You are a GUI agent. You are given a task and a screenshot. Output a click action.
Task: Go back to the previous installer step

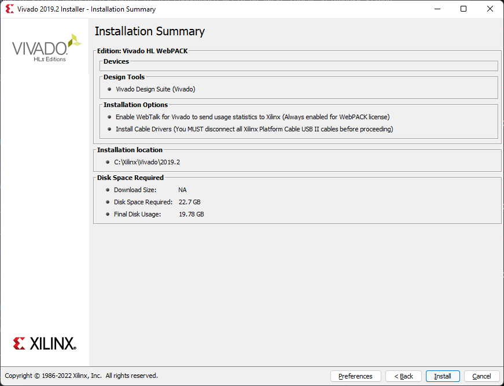pos(403,376)
